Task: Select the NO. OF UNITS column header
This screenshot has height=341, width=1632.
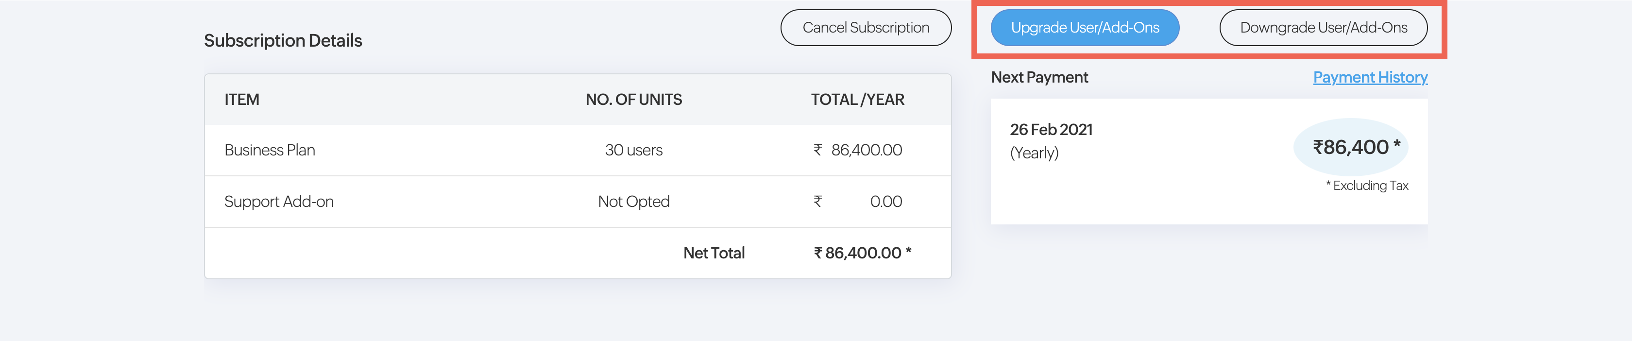Action: pyautogui.click(x=633, y=100)
